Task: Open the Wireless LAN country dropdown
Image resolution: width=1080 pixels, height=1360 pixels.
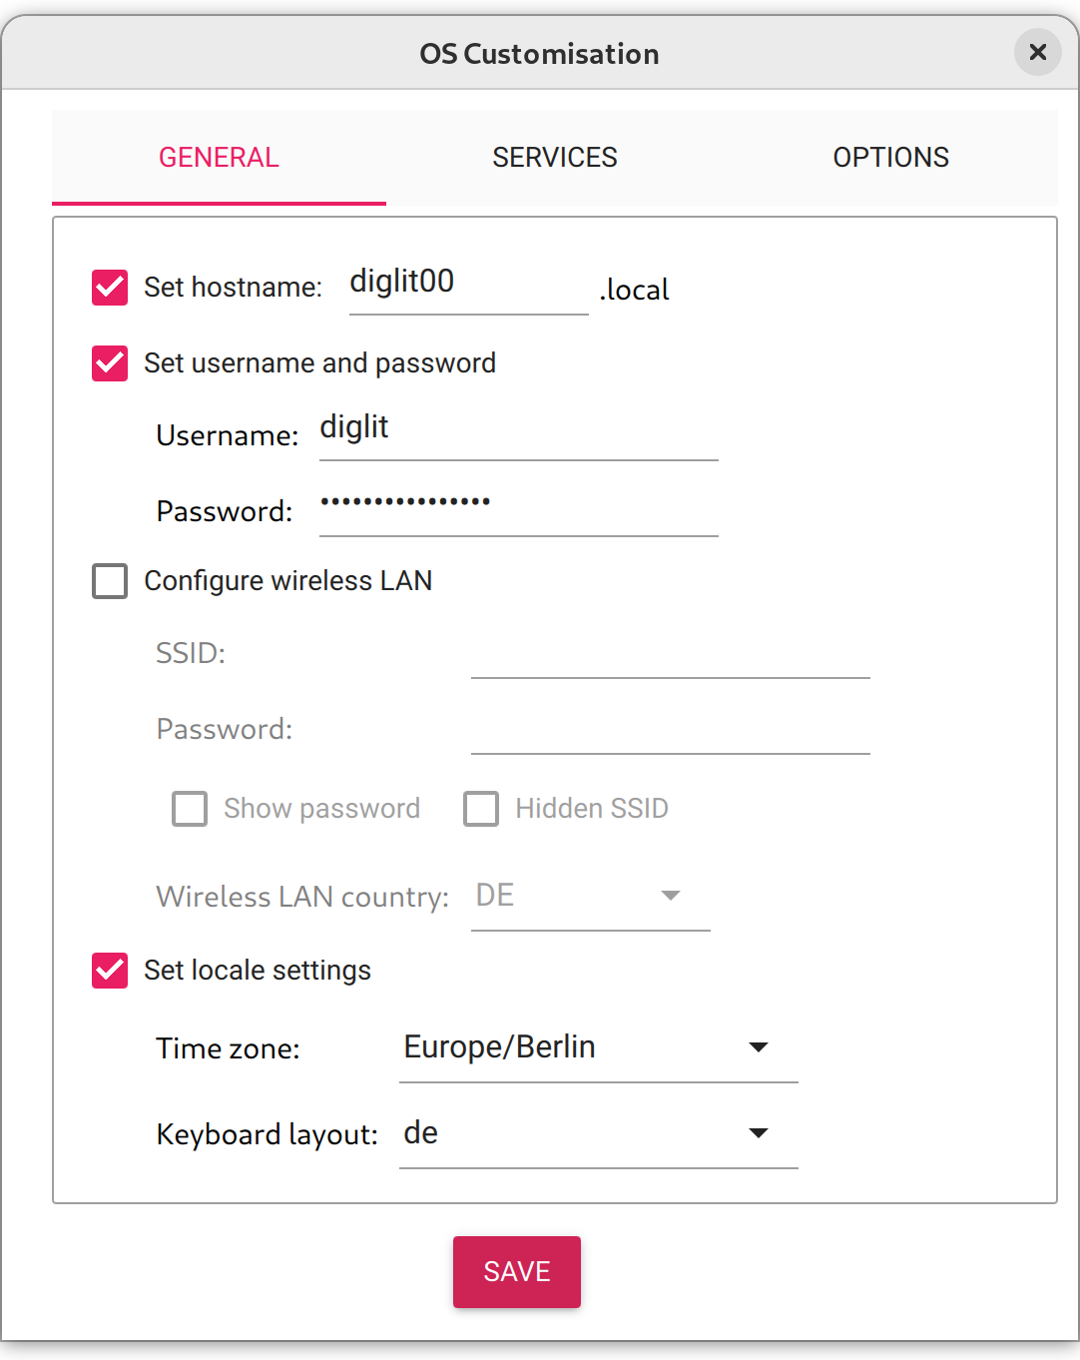Action: [x=589, y=896]
